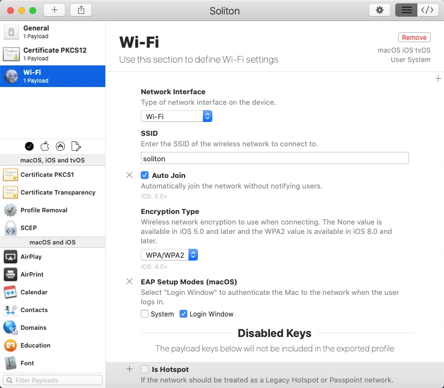Add Profile Removal payload
Viewport: 444px width, 388px height.
53,210
